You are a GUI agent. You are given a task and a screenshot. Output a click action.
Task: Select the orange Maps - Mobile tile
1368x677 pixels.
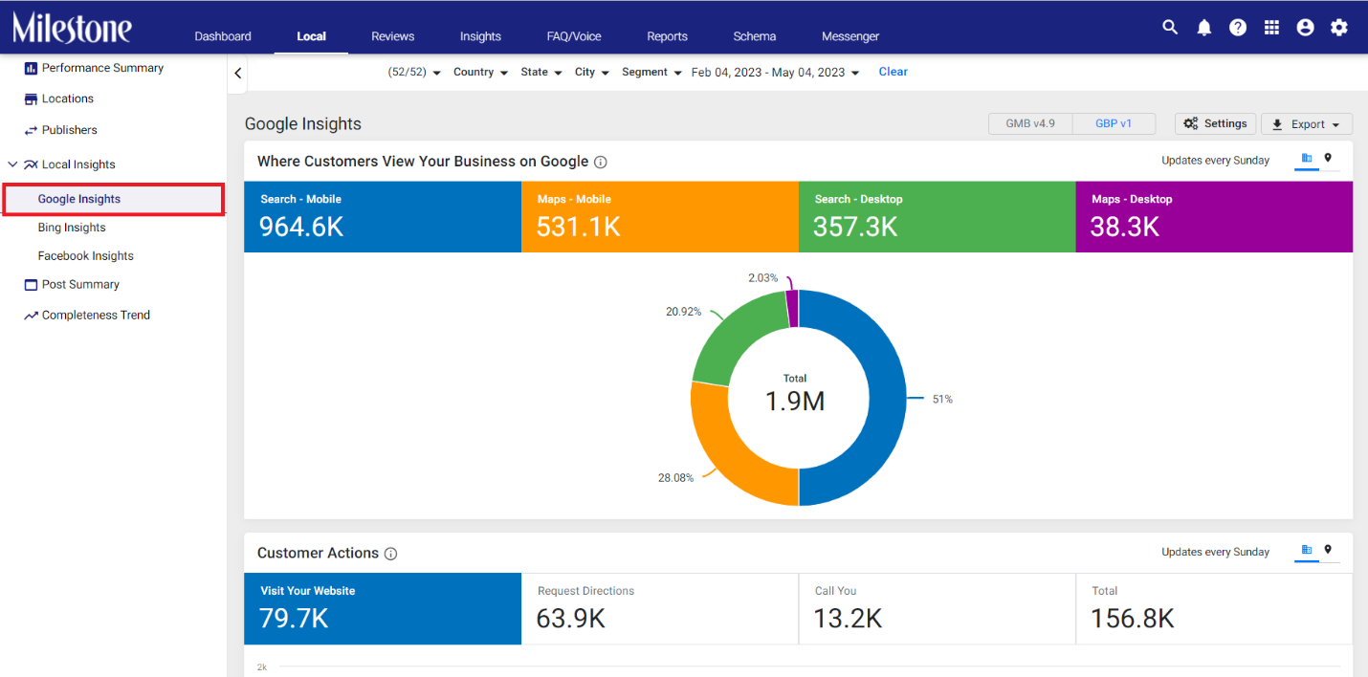(660, 217)
